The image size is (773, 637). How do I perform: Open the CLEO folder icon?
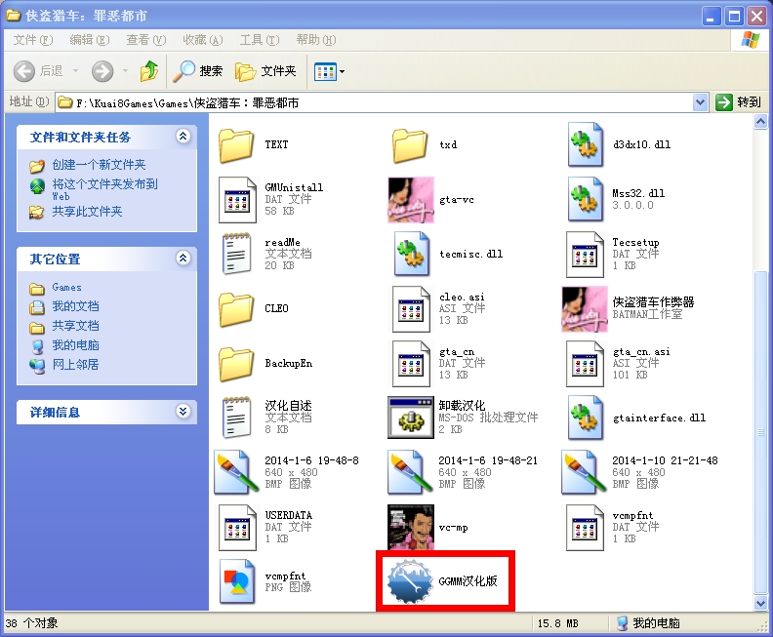(236, 309)
